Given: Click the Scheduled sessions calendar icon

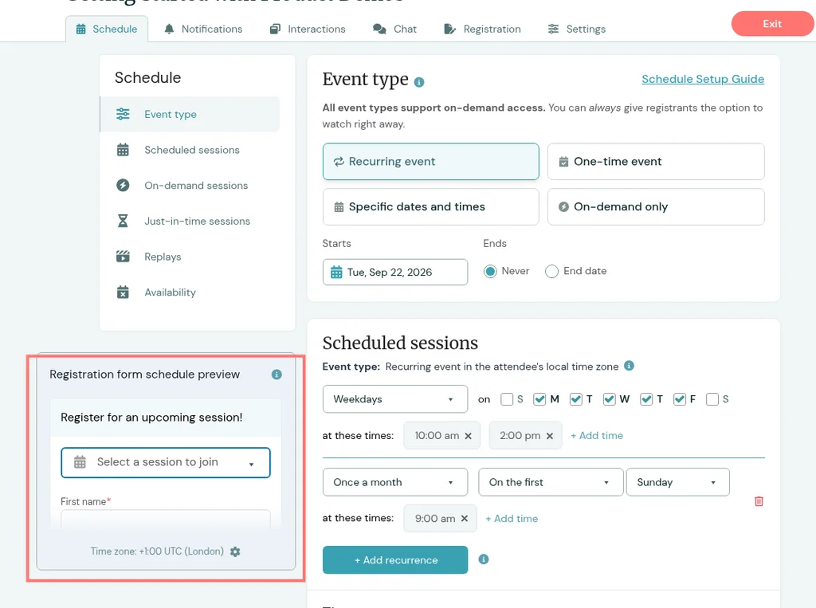Looking at the screenshot, I should 123,150.
